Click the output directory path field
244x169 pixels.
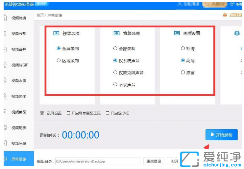(x=98, y=161)
